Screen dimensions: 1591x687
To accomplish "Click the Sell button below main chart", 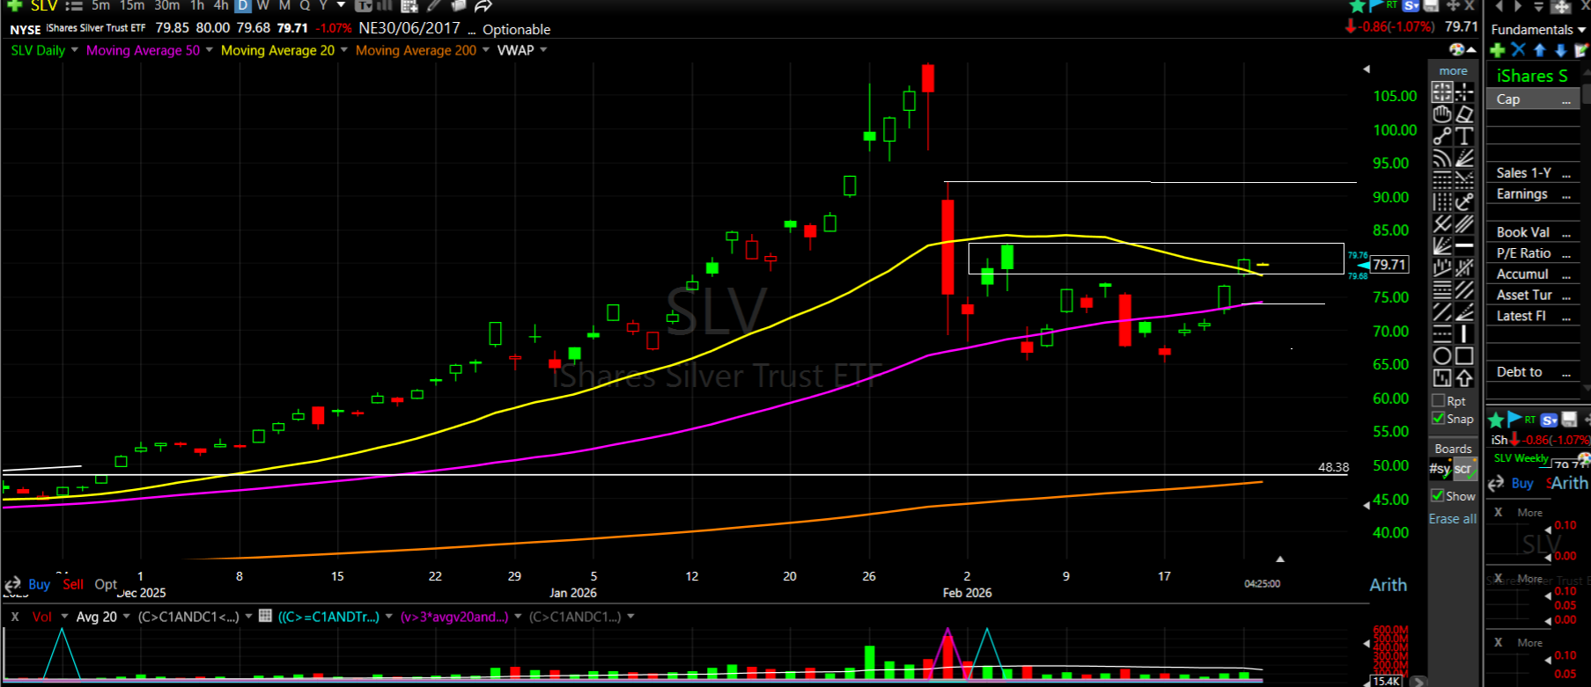I will 73,584.
